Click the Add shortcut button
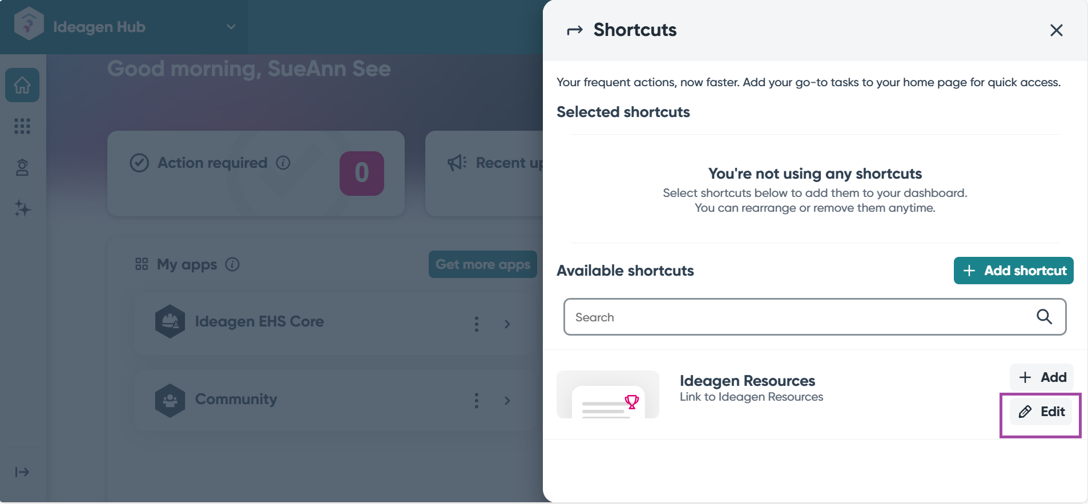This screenshot has width=1088, height=504. click(1013, 271)
